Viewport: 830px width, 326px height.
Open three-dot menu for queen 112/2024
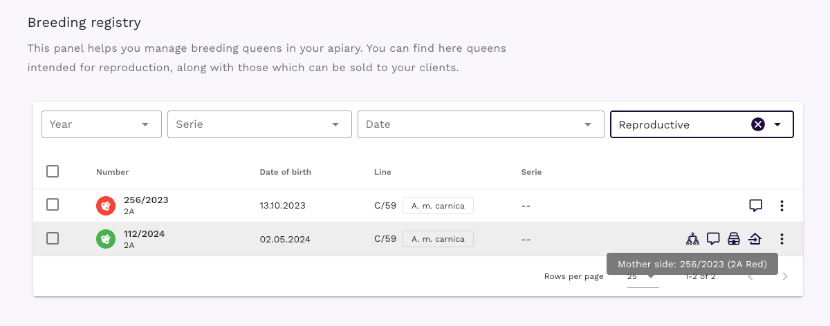782,239
